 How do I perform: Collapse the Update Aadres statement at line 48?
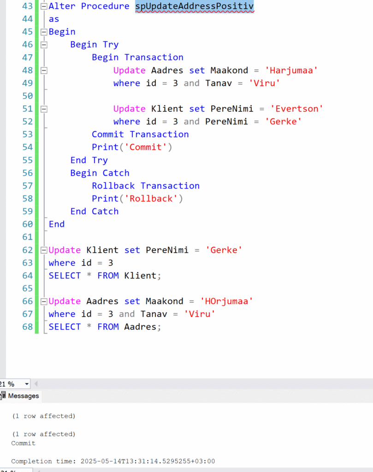point(44,71)
